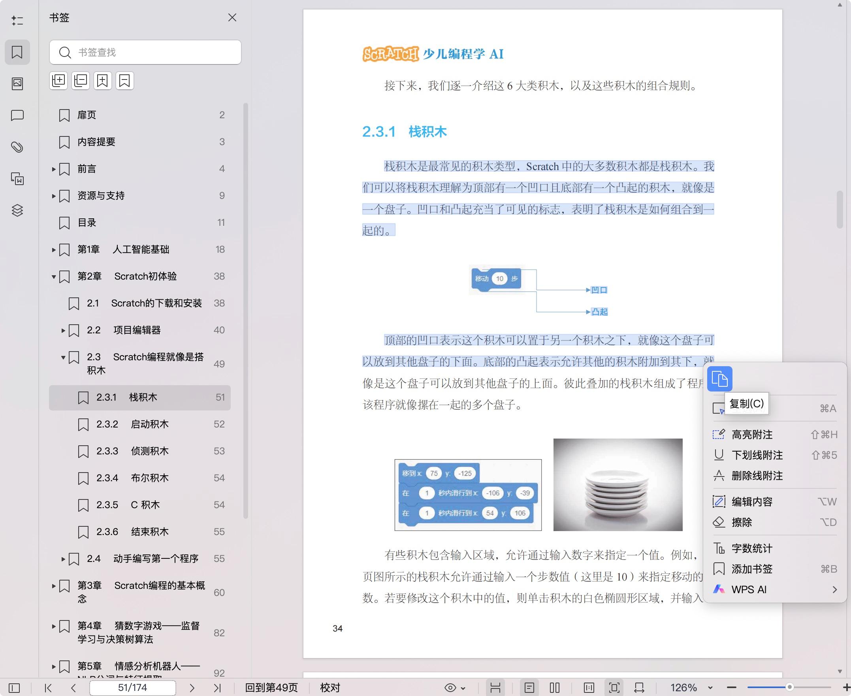Jump to the first page
This screenshot has width=851, height=696.
click(x=48, y=688)
